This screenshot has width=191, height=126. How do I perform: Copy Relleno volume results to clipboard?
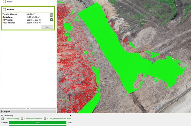52,15
